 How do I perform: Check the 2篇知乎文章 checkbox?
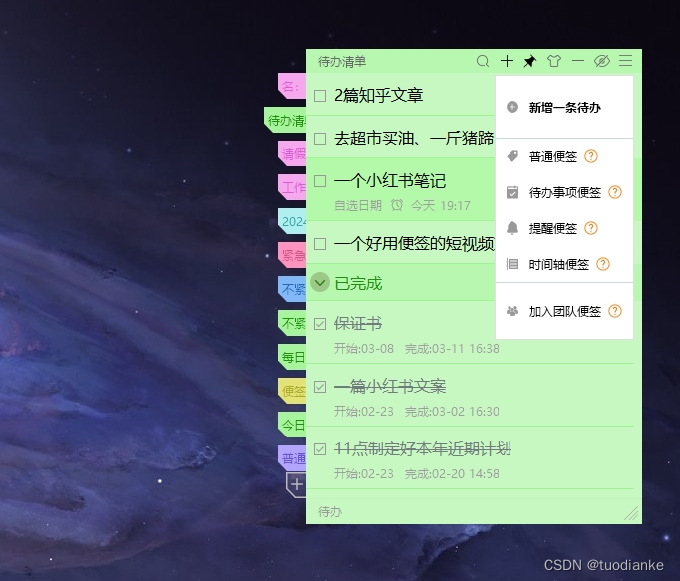tap(320, 96)
